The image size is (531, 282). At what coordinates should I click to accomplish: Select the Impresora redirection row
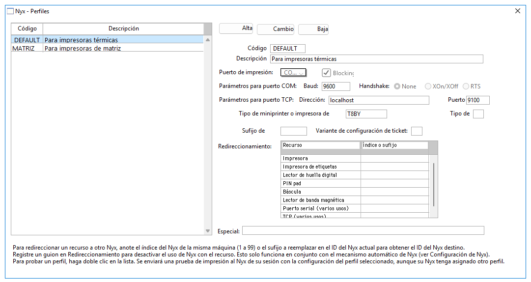point(355,158)
